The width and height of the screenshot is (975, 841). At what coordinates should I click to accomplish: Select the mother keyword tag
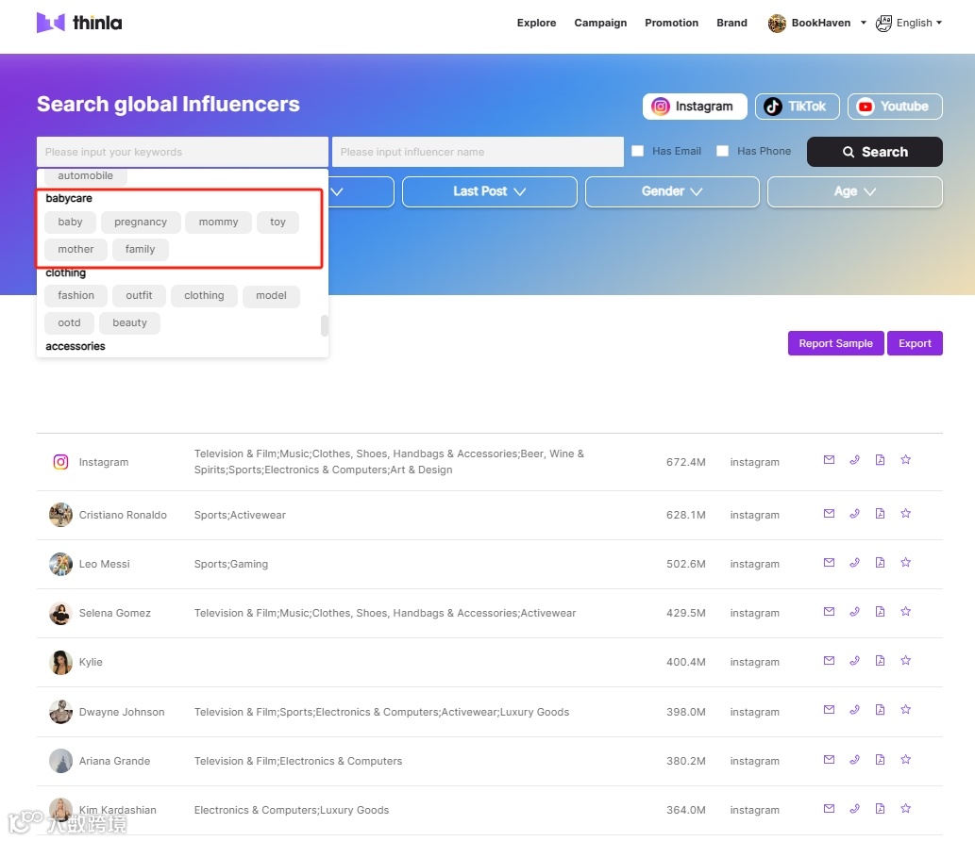(76, 249)
